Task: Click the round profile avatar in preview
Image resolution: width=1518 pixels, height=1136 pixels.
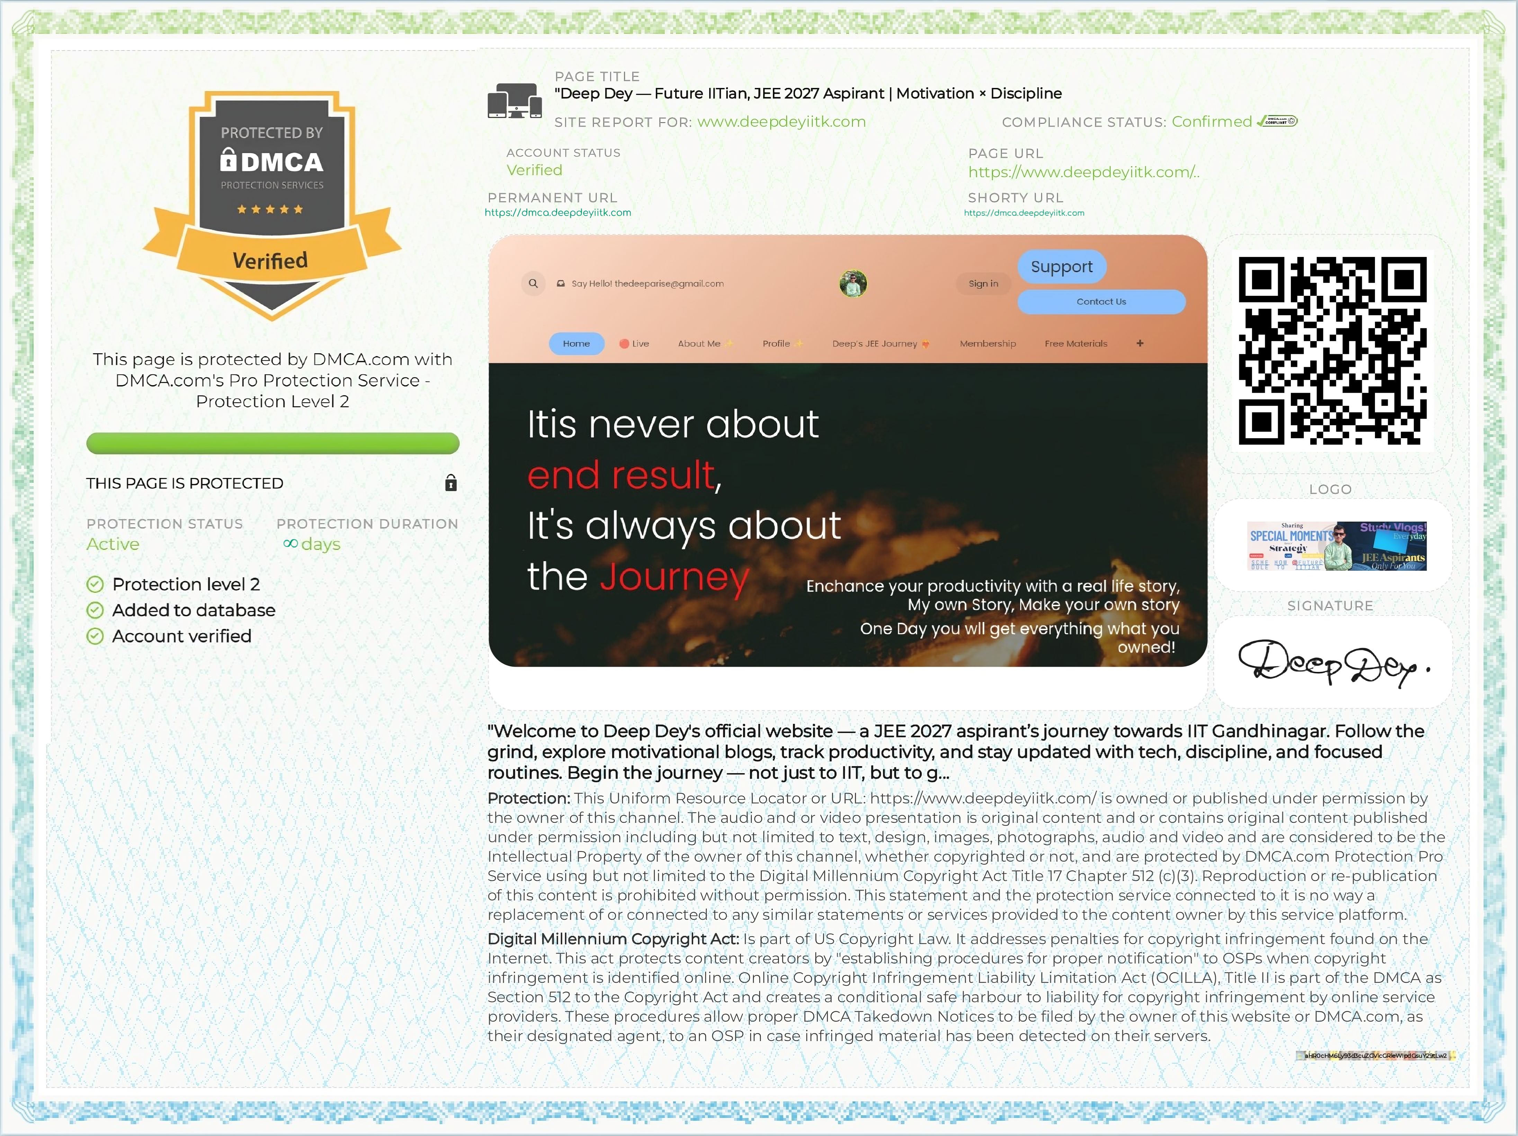Action: pos(853,284)
